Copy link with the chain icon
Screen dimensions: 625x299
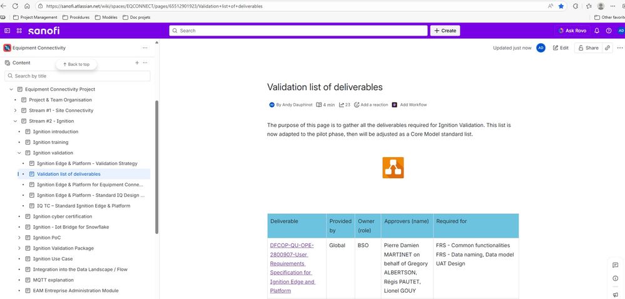click(607, 48)
